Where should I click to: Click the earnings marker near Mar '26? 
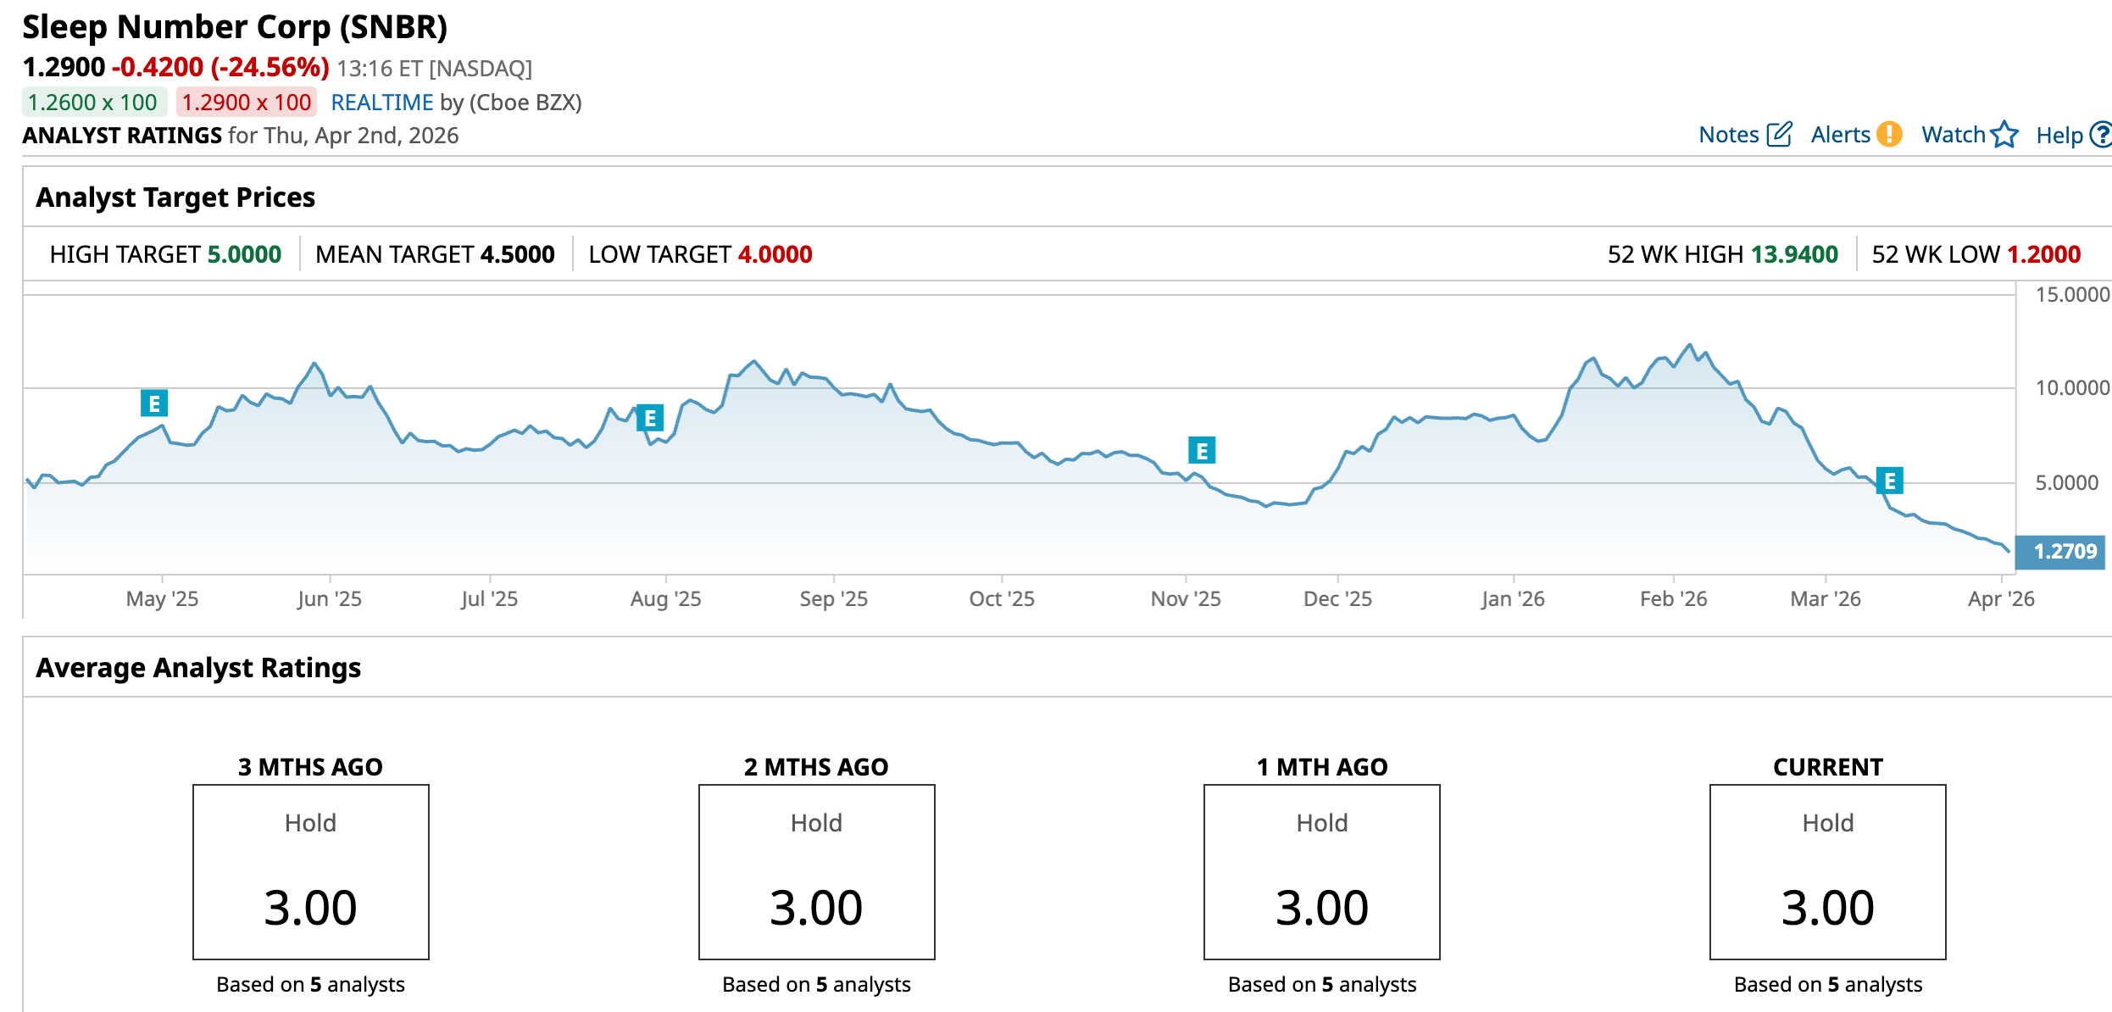click(1889, 481)
